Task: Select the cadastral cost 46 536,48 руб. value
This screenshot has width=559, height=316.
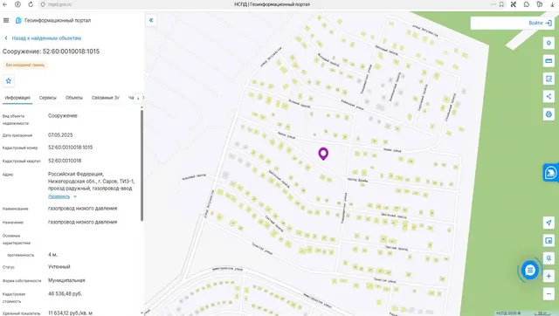Action: [66, 294]
